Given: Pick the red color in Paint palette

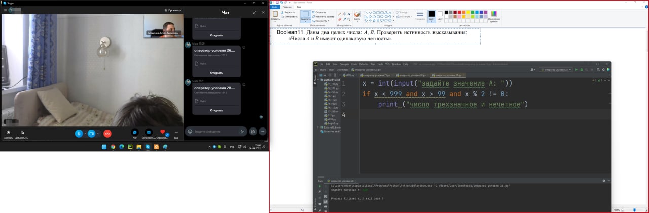Looking at the screenshot, I should tap(458, 12).
